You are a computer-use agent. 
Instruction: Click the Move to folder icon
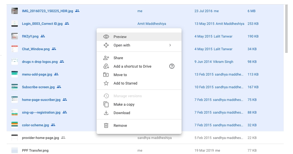tap(106, 75)
